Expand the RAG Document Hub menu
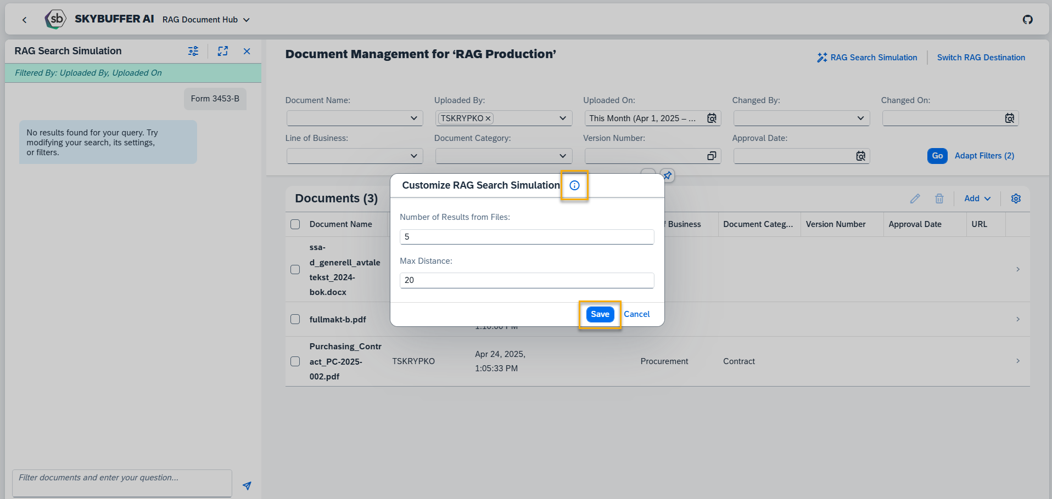 pyautogui.click(x=206, y=20)
